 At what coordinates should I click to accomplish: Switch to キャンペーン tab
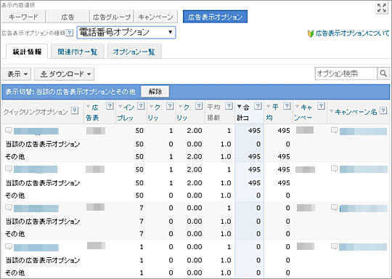[155, 17]
